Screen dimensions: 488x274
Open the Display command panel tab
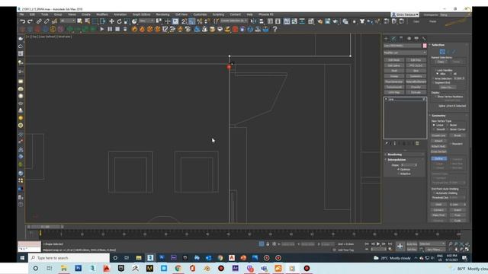(x=416, y=39)
